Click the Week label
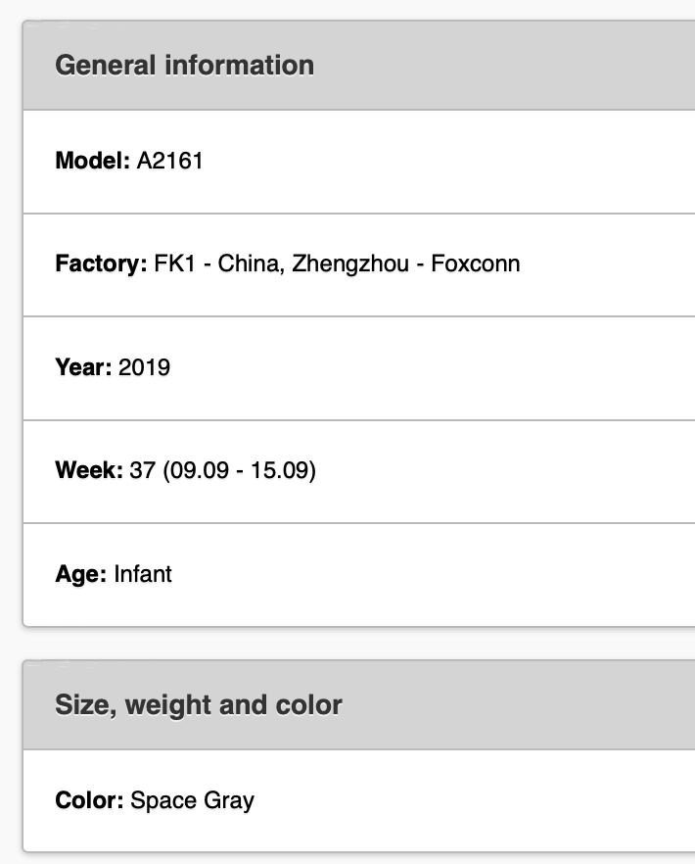The image size is (695, 864). [x=89, y=470]
